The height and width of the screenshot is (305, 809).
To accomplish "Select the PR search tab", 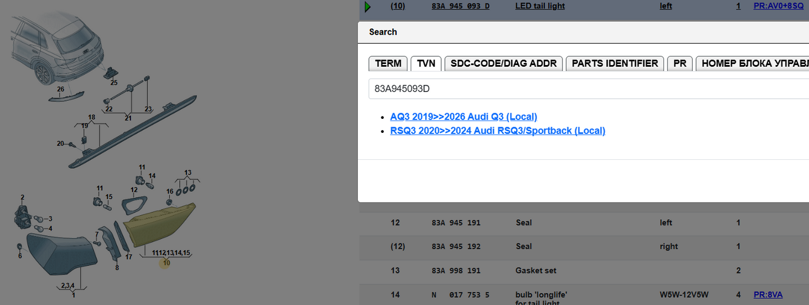I will [680, 63].
